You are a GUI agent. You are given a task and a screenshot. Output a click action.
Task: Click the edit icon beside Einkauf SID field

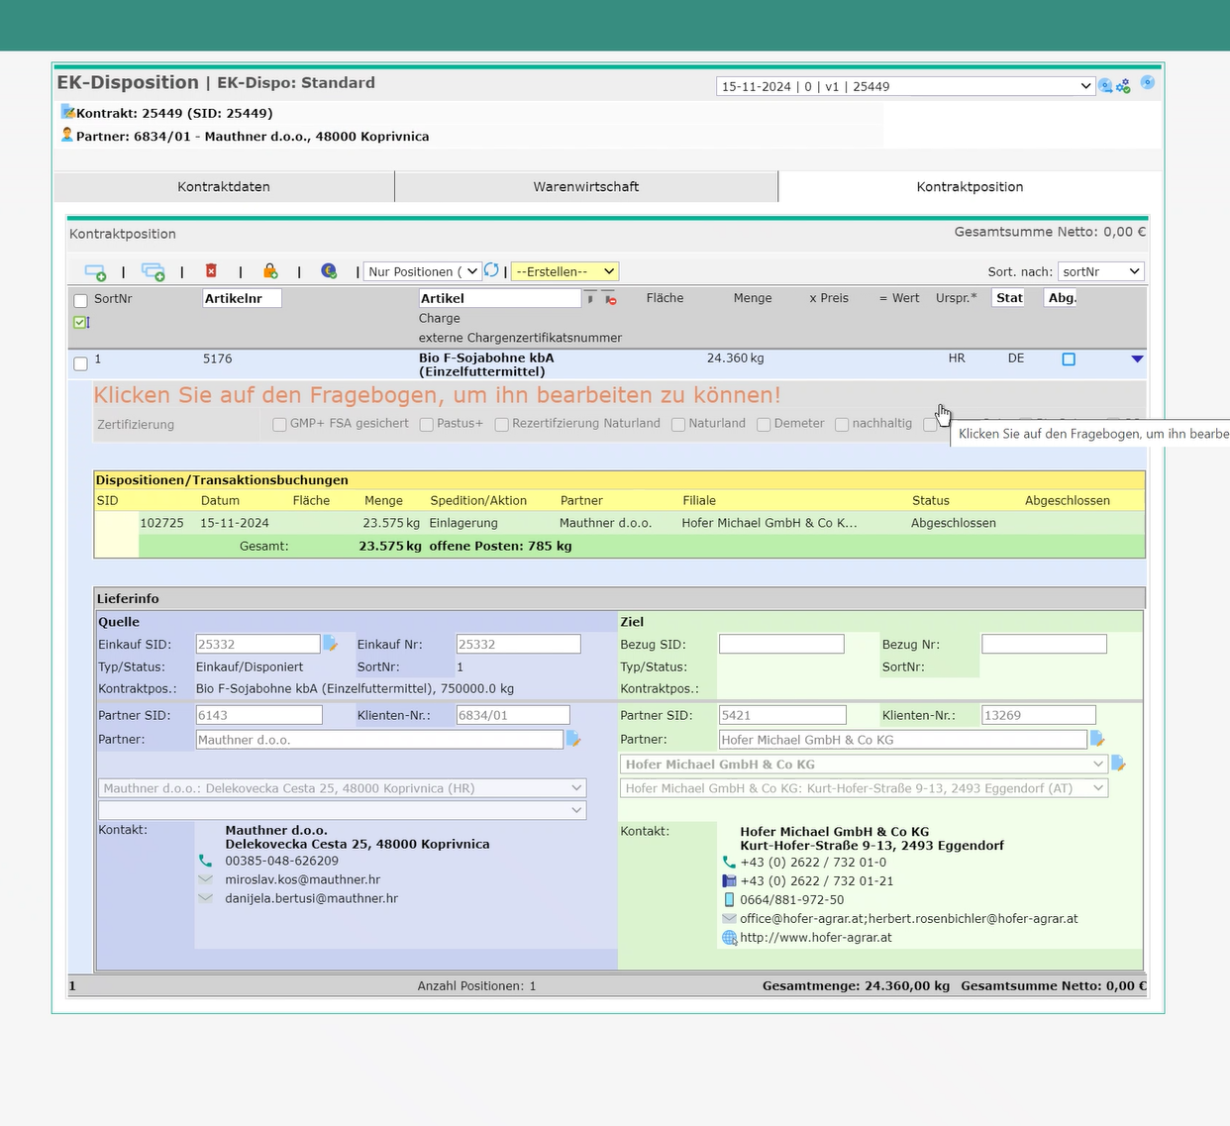point(331,644)
